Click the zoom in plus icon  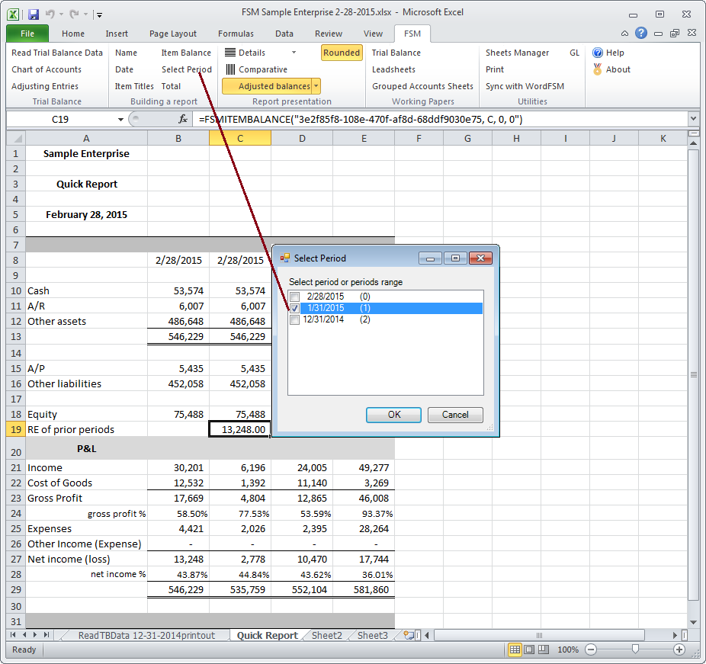(x=679, y=650)
